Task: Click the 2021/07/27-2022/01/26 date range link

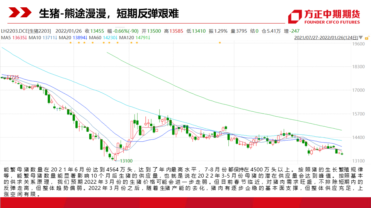Action: 326,38
